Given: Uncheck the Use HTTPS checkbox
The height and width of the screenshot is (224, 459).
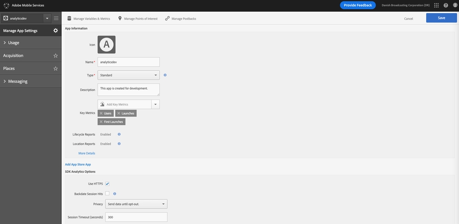Looking at the screenshot, I should tap(108, 184).
